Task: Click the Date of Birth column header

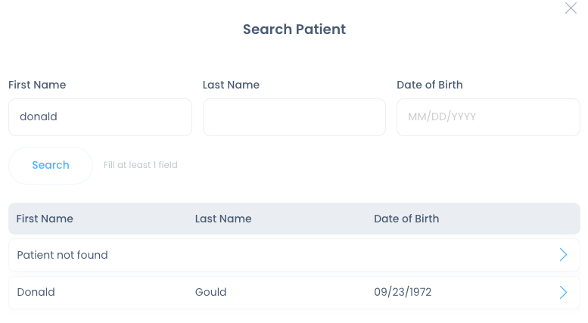Action: tap(406, 219)
